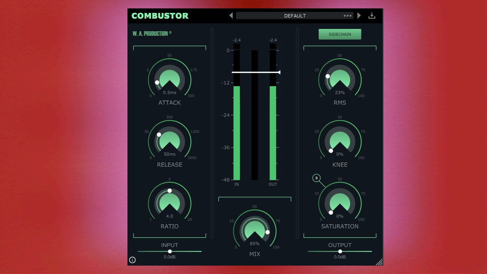The image size is (487, 274).
Task: Select the ATTACK knob
Action: (x=169, y=78)
